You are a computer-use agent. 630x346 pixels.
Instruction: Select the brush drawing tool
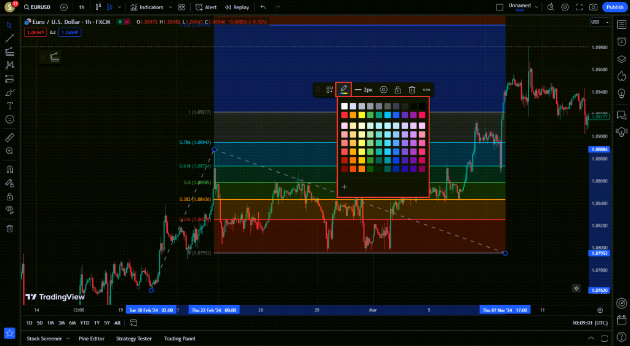pos(10,92)
